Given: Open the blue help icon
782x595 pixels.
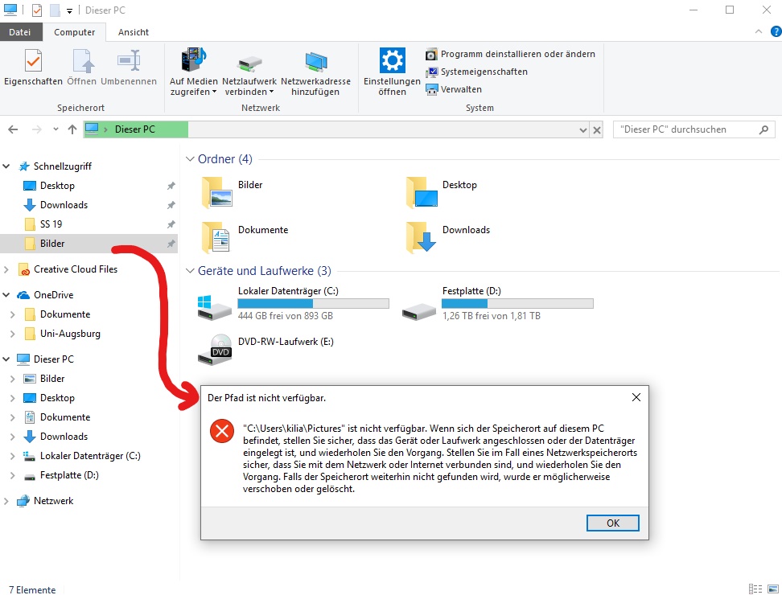Looking at the screenshot, I should [x=776, y=31].
